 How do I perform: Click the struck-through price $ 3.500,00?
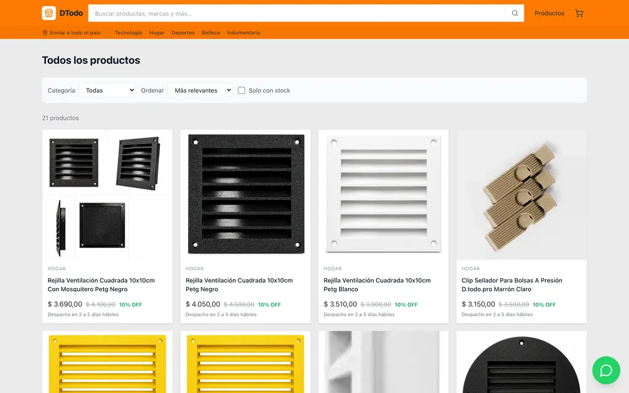tap(514, 305)
